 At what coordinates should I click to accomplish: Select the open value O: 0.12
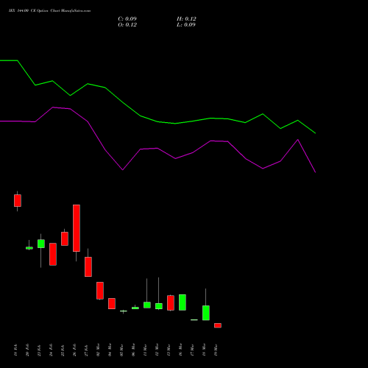[x=127, y=25]
